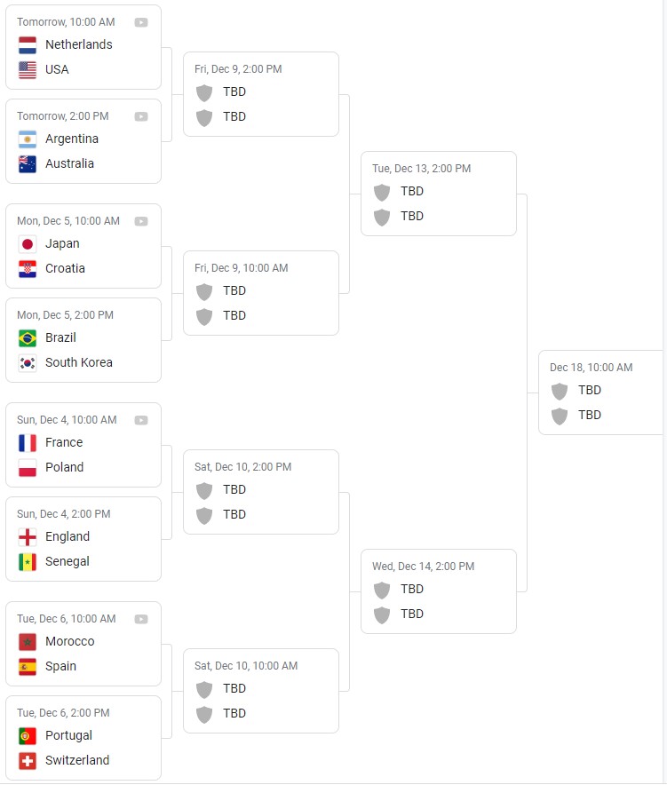Open the Sat, Dec 10, 2:00 PM quarterfinal
Viewport: 667px width, 785px height.
[261, 492]
